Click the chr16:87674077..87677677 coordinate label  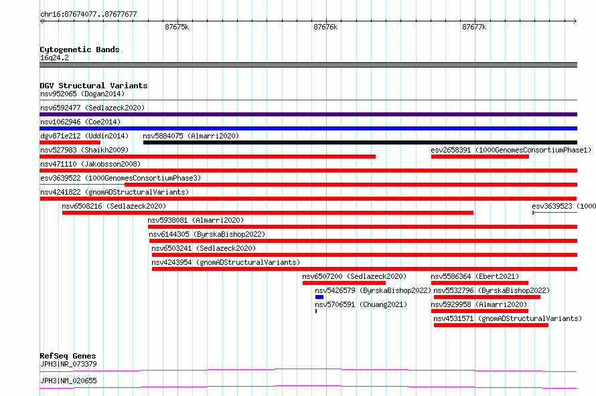click(x=88, y=14)
